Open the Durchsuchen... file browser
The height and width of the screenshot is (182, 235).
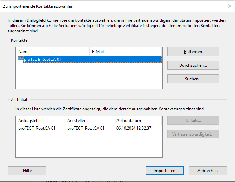pyautogui.click(x=193, y=65)
